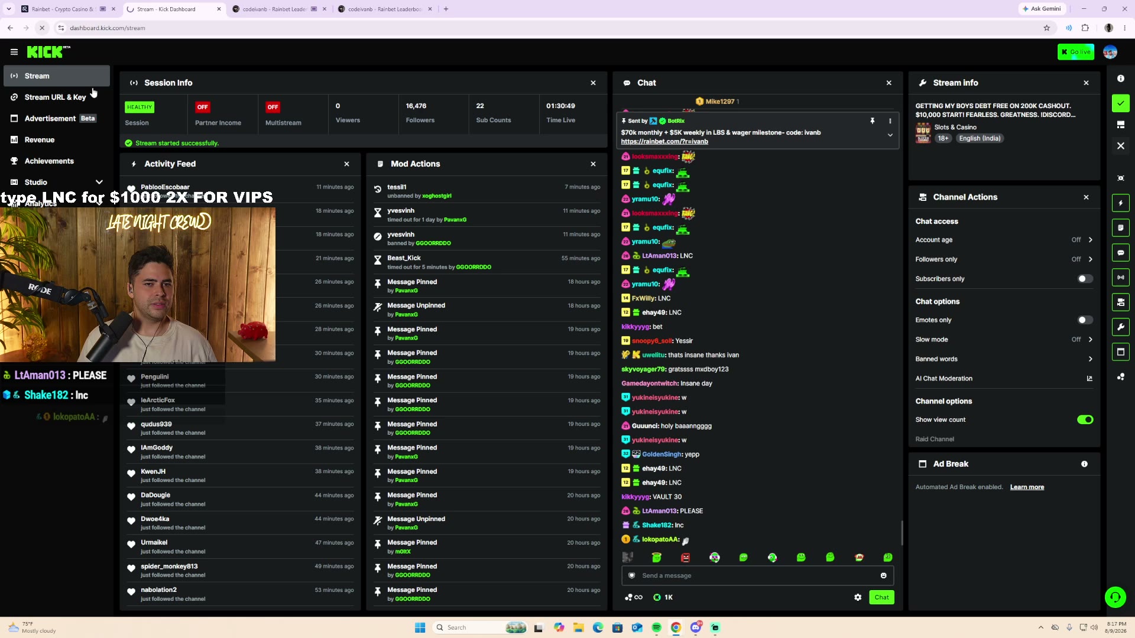Open the info icon in right sidebar

1121,78
